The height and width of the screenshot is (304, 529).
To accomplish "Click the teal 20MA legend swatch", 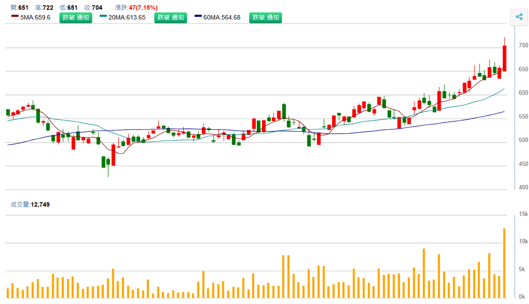I will point(103,16).
